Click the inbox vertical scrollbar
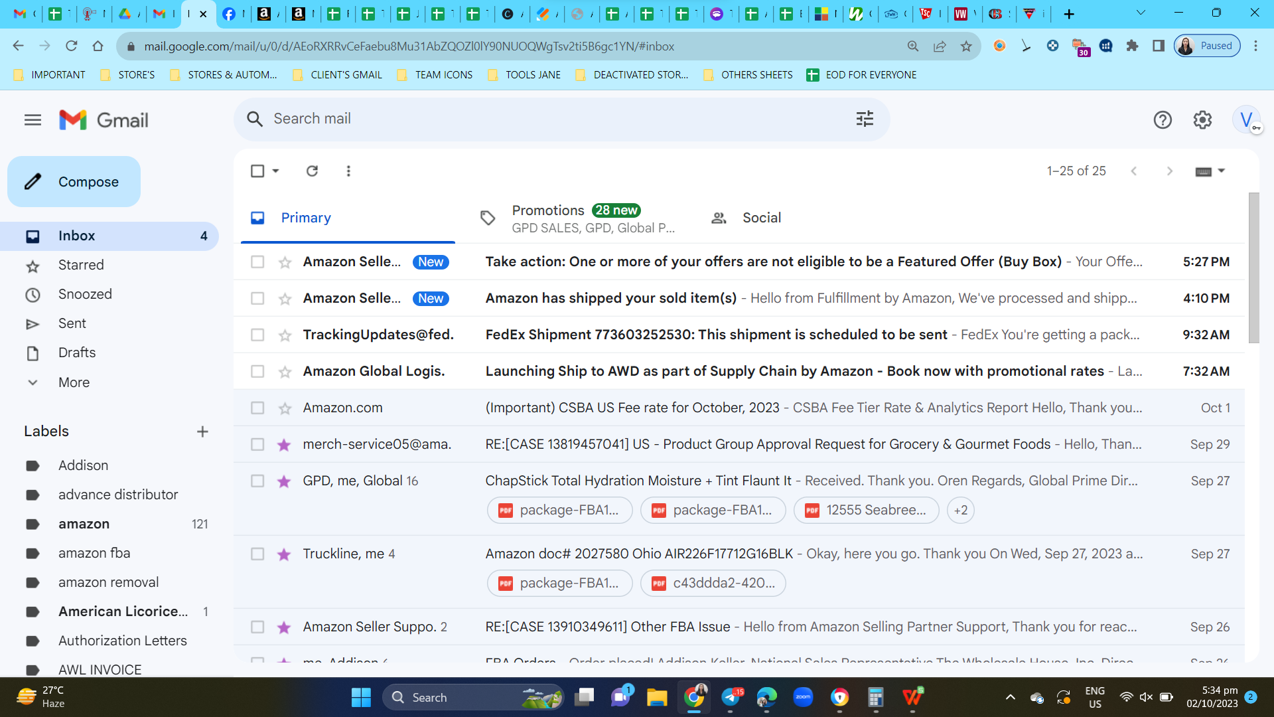This screenshot has width=1274, height=717. (1253, 268)
